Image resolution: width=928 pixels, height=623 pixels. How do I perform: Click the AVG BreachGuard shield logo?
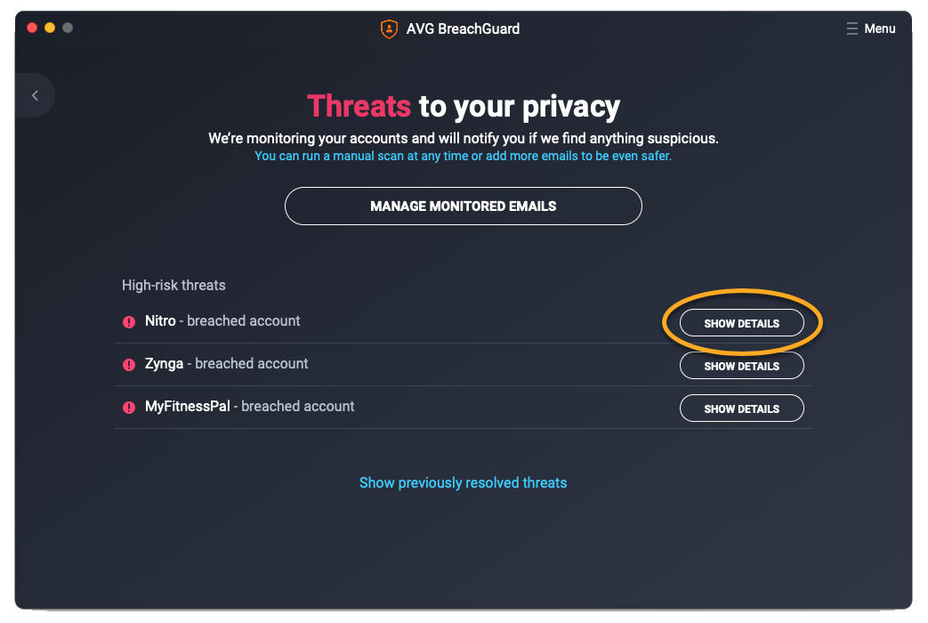[389, 28]
